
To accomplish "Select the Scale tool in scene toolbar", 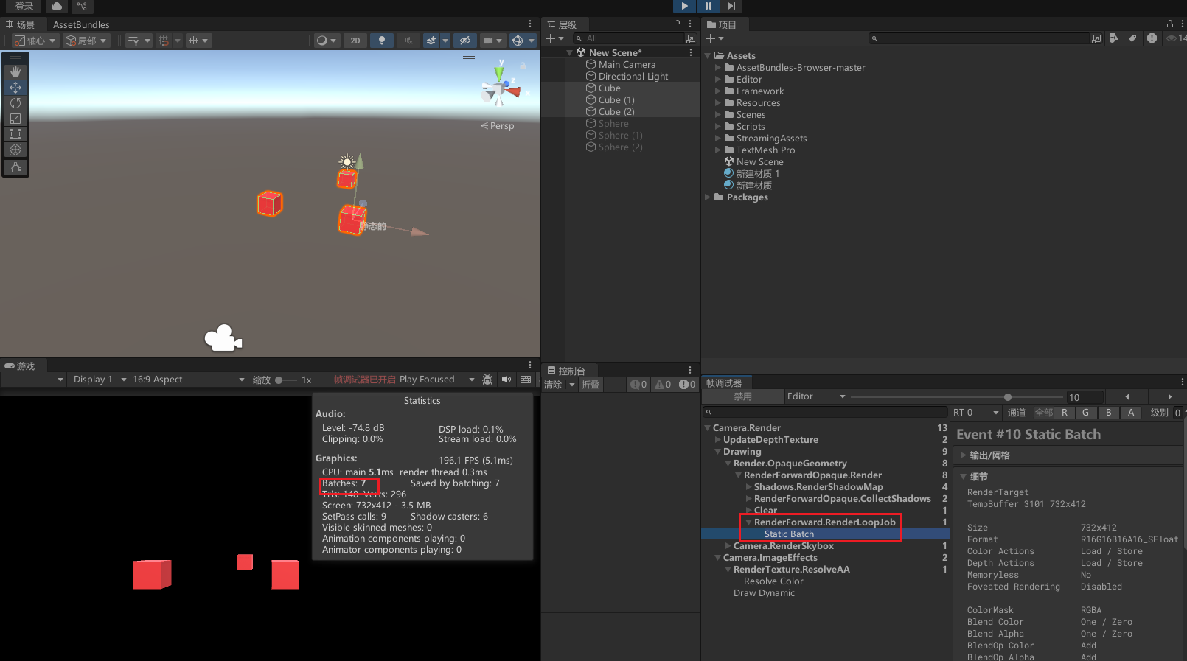I will (15, 119).
